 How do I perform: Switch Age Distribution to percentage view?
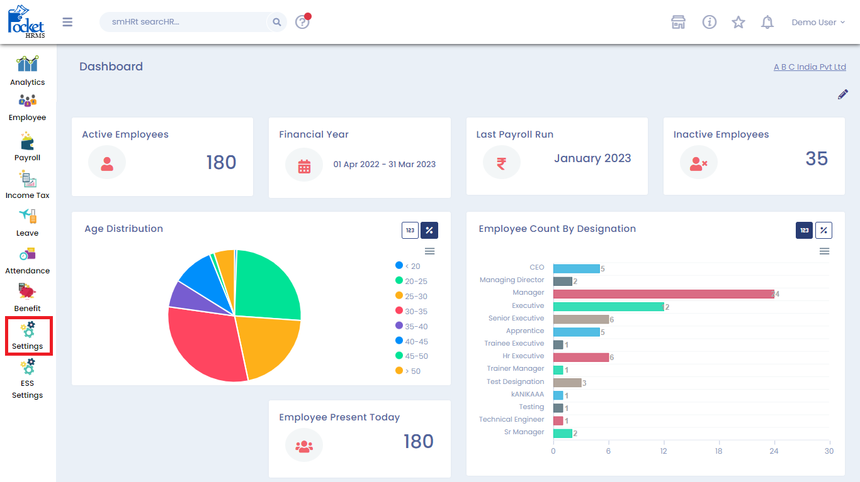point(429,231)
